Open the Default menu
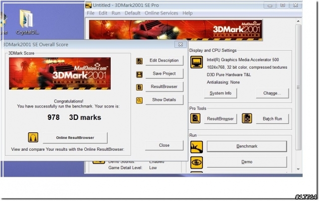 [x=133, y=13]
